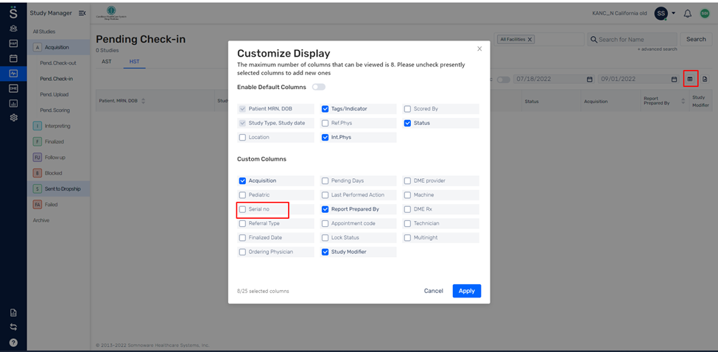Check the Location column
718x352 pixels.
click(243, 137)
